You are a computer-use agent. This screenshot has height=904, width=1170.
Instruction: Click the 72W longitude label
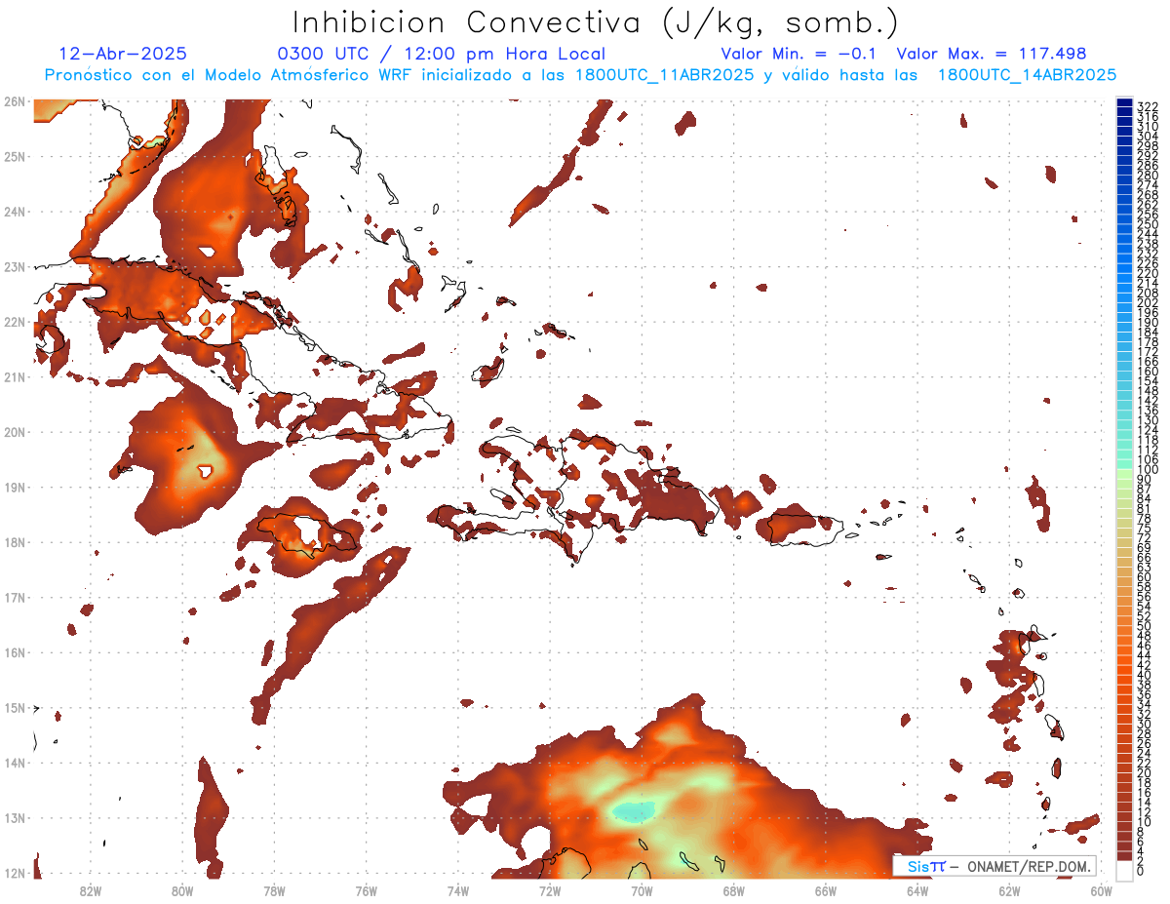coord(550,890)
